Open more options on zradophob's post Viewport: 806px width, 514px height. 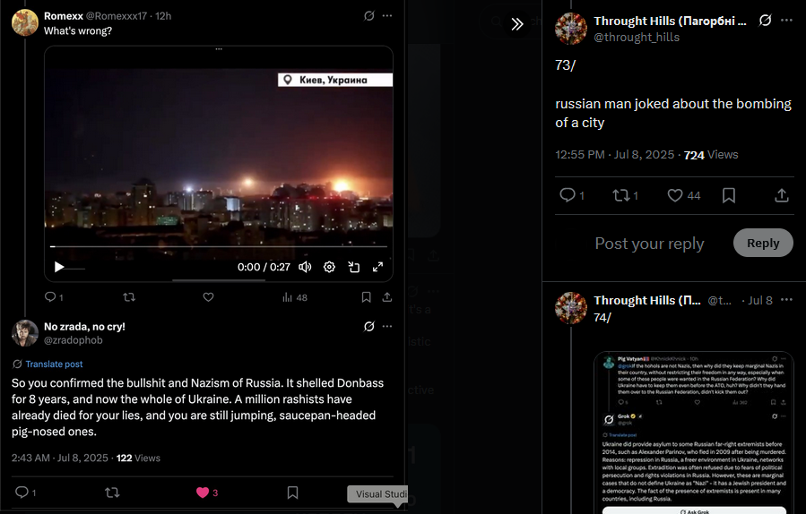click(x=387, y=327)
